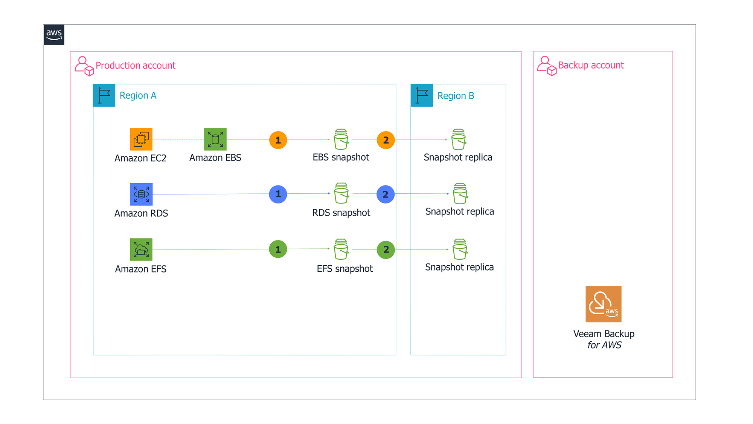This screenshot has width=753, height=424.
Task: Click the Region B flag icon
Action: [422, 95]
